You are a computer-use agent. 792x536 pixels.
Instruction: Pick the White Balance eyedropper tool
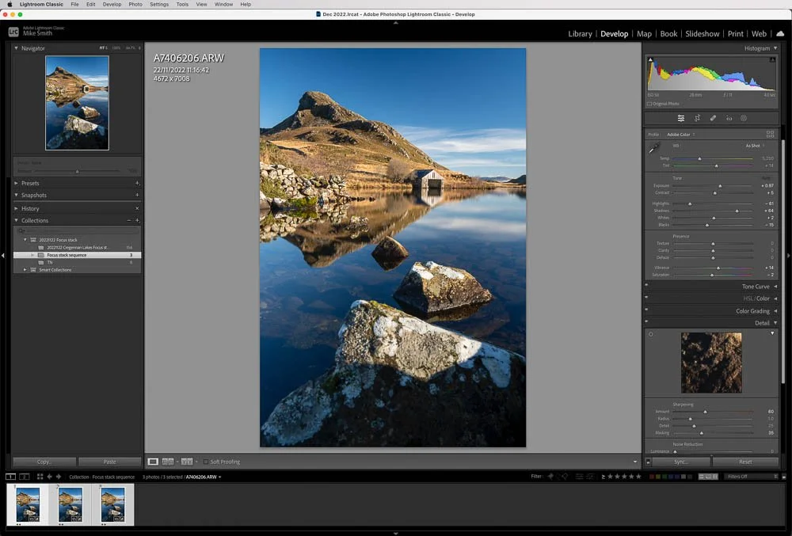pyautogui.click(x=654, y=147)
